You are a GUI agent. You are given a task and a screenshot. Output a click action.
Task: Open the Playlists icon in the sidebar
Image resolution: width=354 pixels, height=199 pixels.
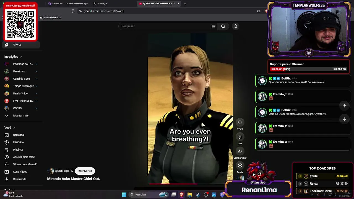pos(7,150)
